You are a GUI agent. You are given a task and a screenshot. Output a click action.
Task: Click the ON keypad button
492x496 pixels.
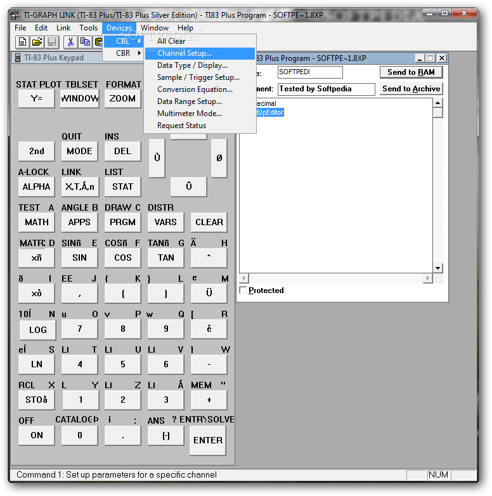coord(36,435)
